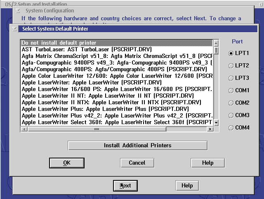264x199 pixels.
Task: Open the Select System Default Printer system menu icon
Action: pos(14,29)
